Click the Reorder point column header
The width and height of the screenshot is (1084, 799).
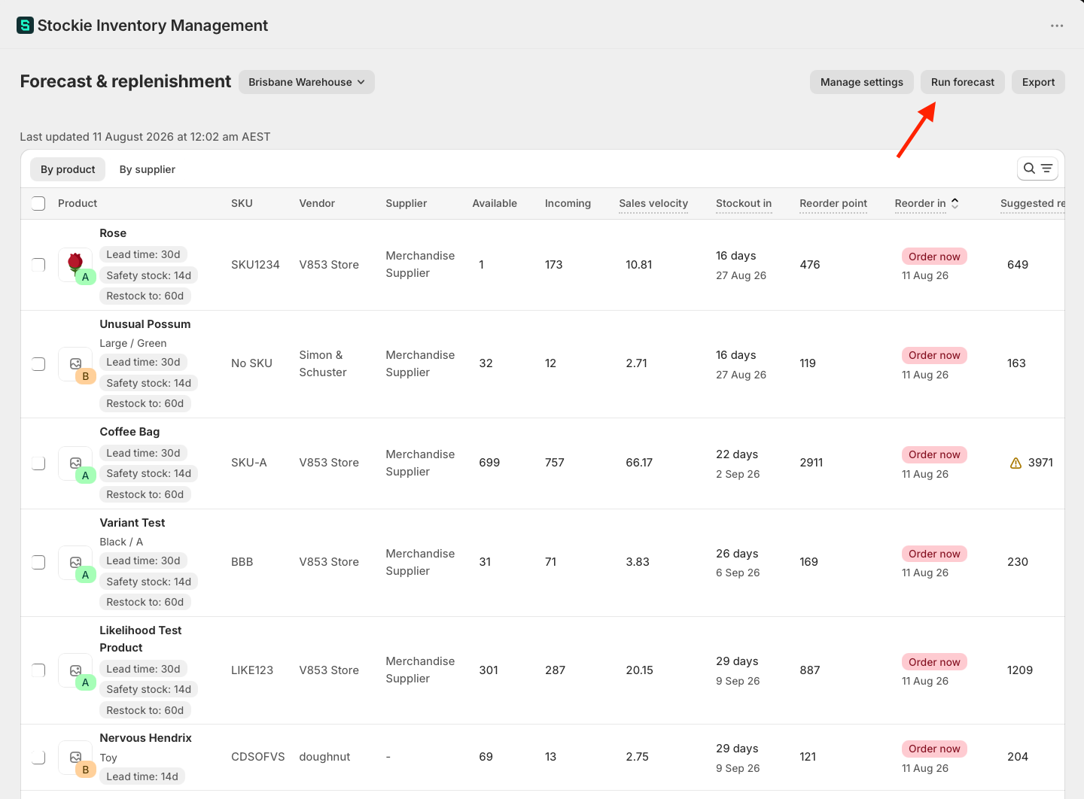click(x=833, y=203)
